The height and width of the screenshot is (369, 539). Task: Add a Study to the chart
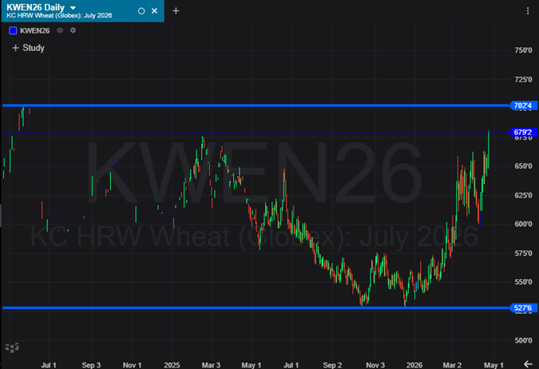click(x=28, y=48)
